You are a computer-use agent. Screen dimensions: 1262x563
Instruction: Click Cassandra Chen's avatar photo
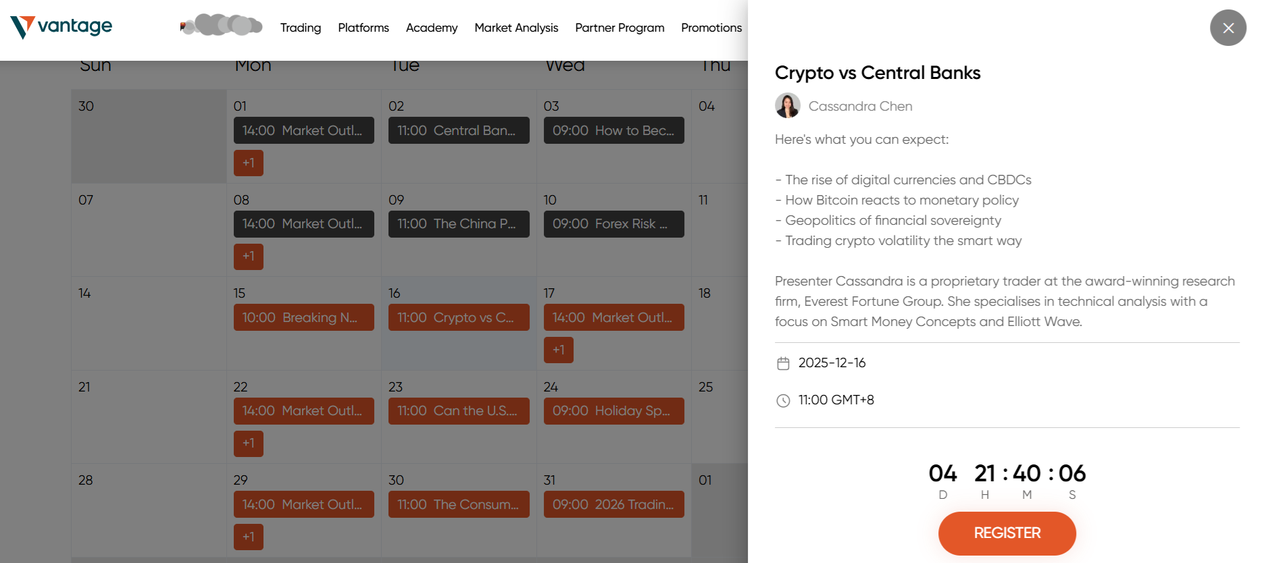pos(787,105)
